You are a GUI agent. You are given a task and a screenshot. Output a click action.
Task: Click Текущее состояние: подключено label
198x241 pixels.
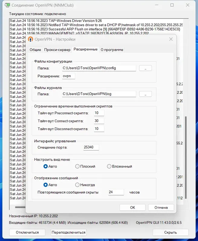tap(37, 14)
